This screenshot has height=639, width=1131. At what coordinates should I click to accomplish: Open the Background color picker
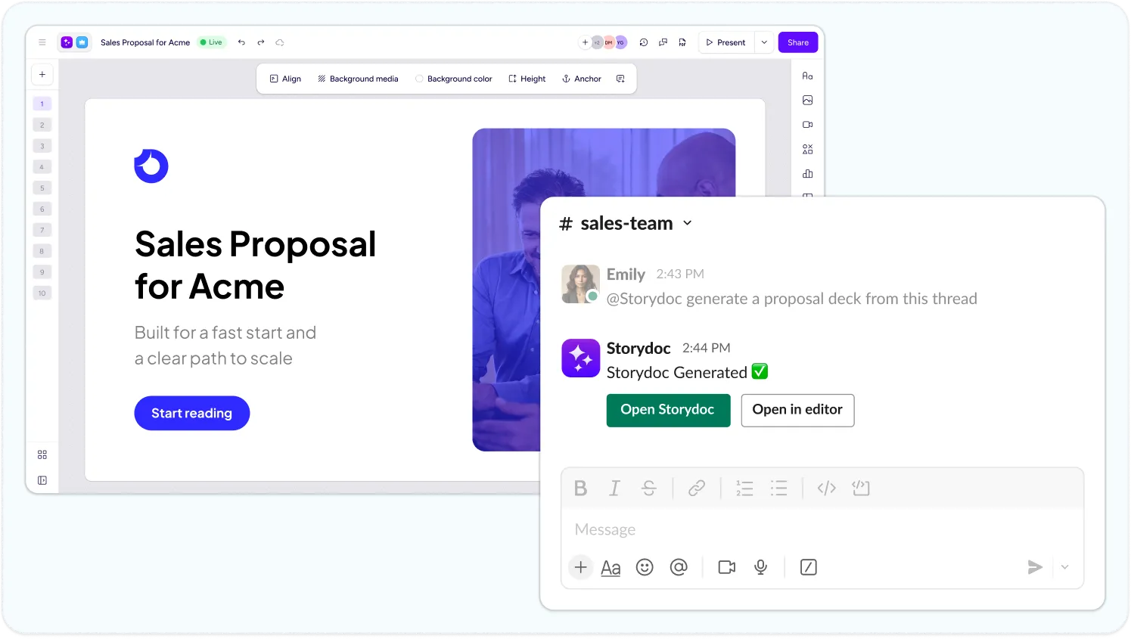coord(453,79)
